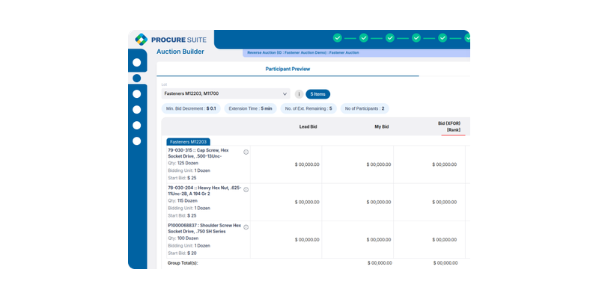Click the Min. Bid Decrement chip
599x299 pixels.
coord(191,108)
